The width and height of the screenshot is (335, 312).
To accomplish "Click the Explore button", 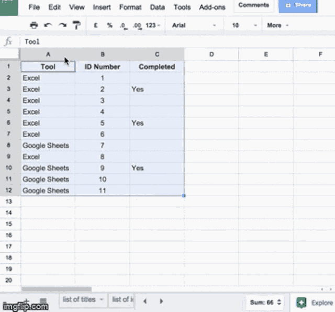I will point(315,303).
